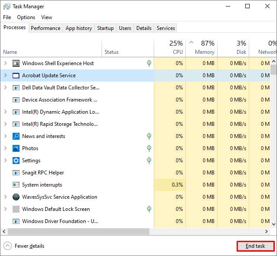
Task: Expand the Intel(R) Rapid Storage Technology row
Action: click(6, 124)
